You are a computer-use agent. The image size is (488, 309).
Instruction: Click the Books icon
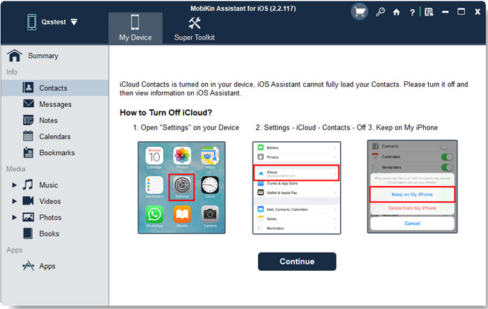tap(28, 233)
